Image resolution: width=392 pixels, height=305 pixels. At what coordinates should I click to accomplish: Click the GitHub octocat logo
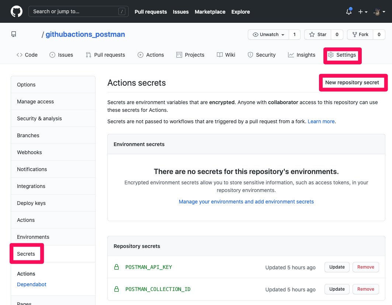(17, 11)
